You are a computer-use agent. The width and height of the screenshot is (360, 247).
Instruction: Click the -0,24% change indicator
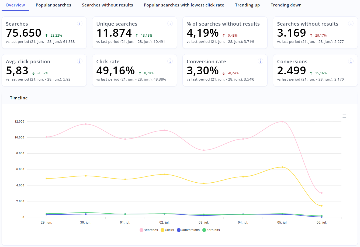pyautogui.click(x=231, y=73)
